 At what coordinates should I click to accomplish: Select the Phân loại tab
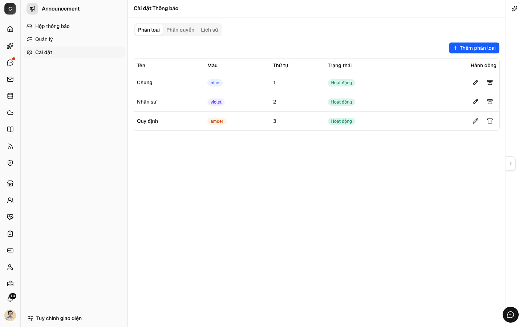point(149,30)
